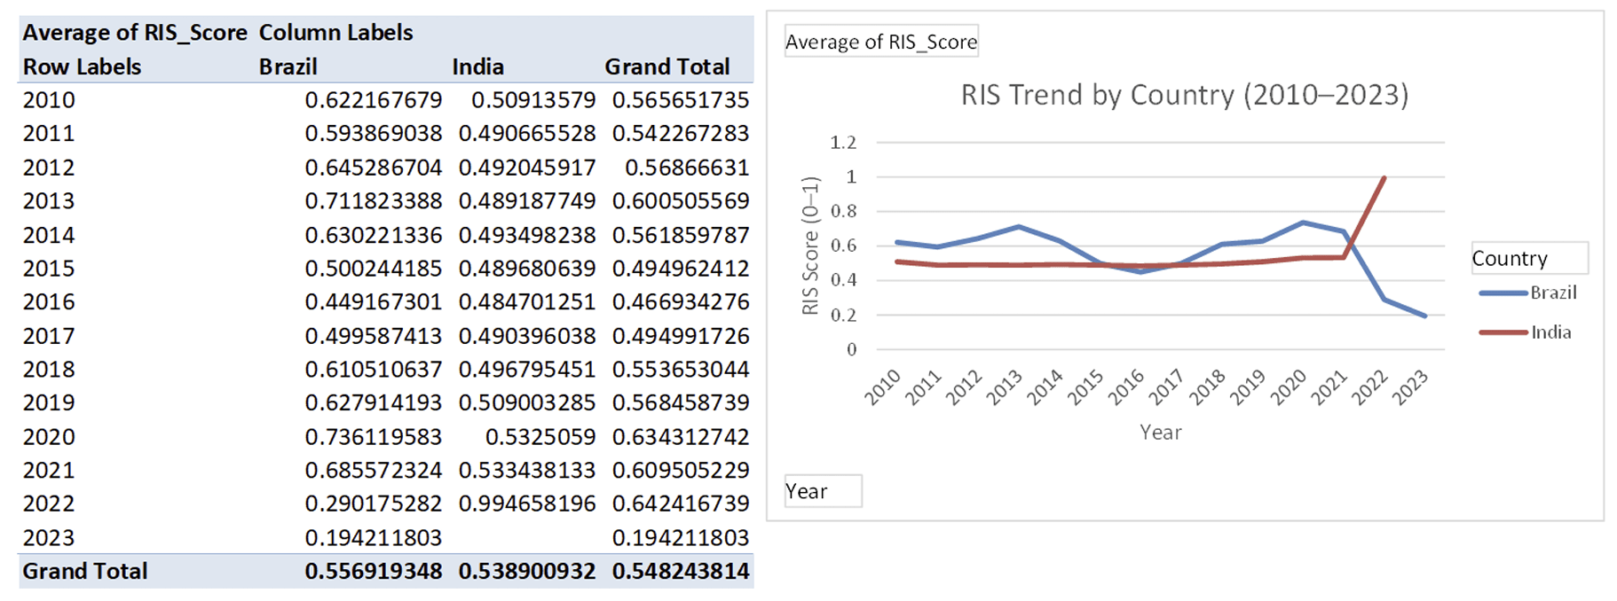Select cell with value 0.56866631
The height and width of the screenshot is (601, 1617).
[687, 168]
